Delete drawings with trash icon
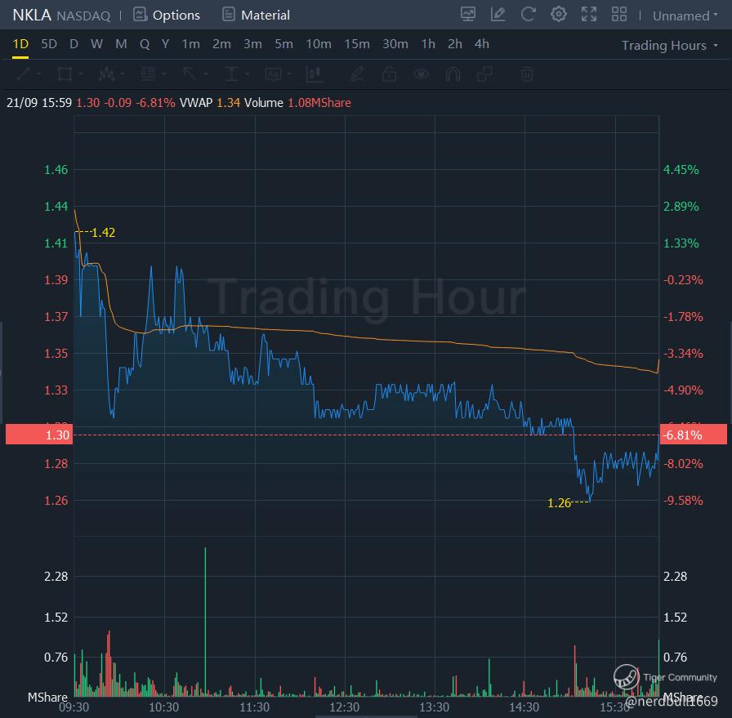The width and height of the screenshot is (732, 718). pyautogui.click(x=527, y=74)
